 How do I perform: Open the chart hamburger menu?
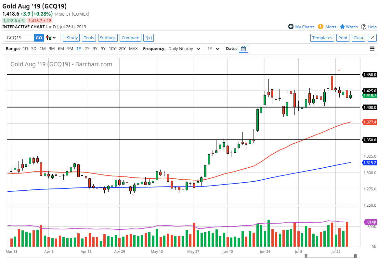(372, 48)
